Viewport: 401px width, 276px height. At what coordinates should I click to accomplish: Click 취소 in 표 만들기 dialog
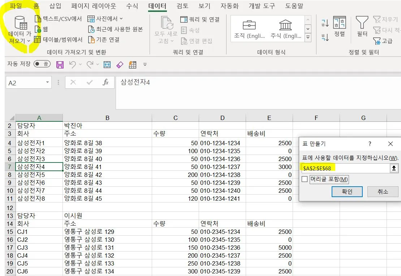(x=383, y=192)
